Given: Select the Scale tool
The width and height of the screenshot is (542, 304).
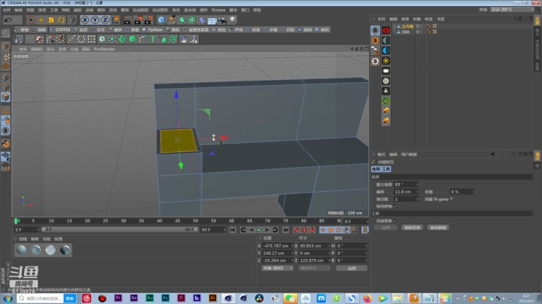Looking at the screenshot, I should (51, 20).
